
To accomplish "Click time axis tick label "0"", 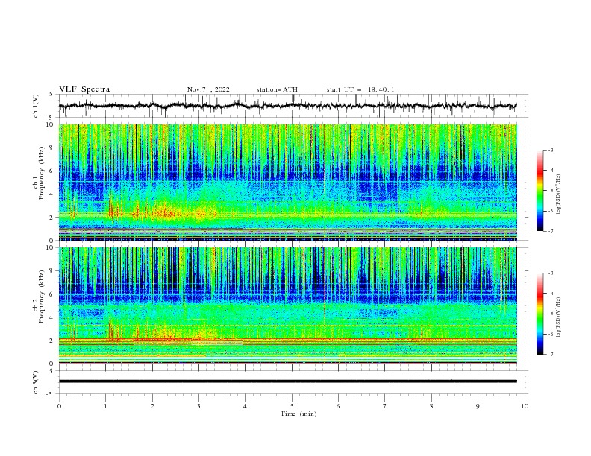I will 59,406.
